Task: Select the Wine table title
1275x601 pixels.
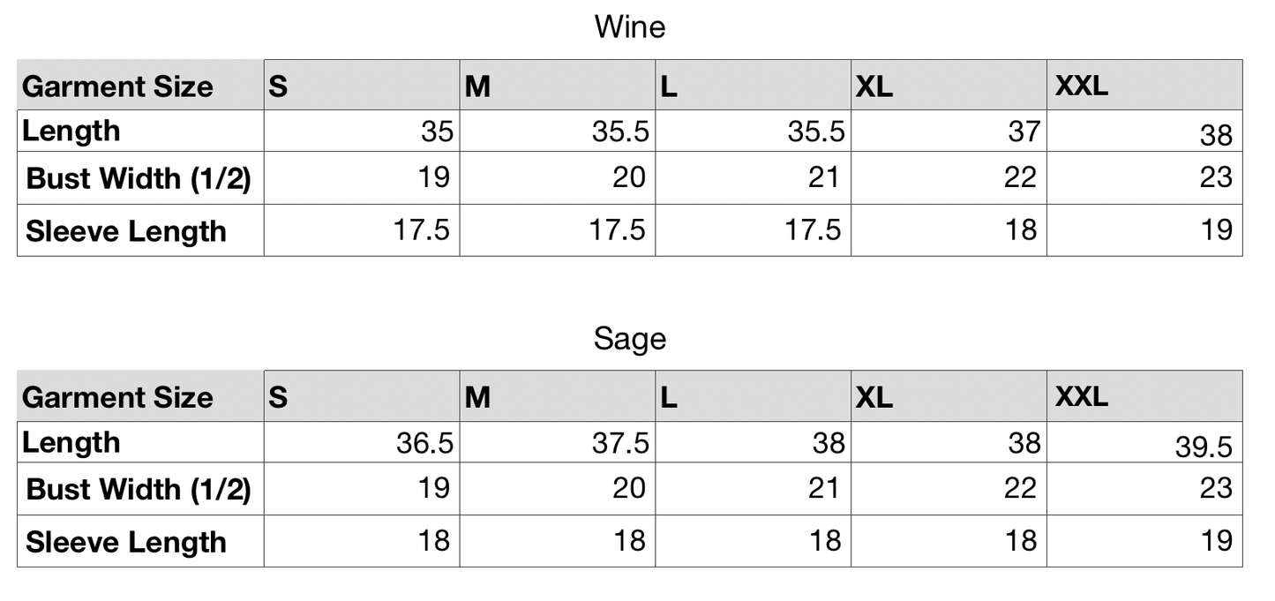Action: (x=630, y=26)
